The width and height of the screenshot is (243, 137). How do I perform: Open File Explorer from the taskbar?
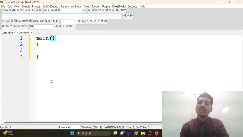(x=143, y=133)
